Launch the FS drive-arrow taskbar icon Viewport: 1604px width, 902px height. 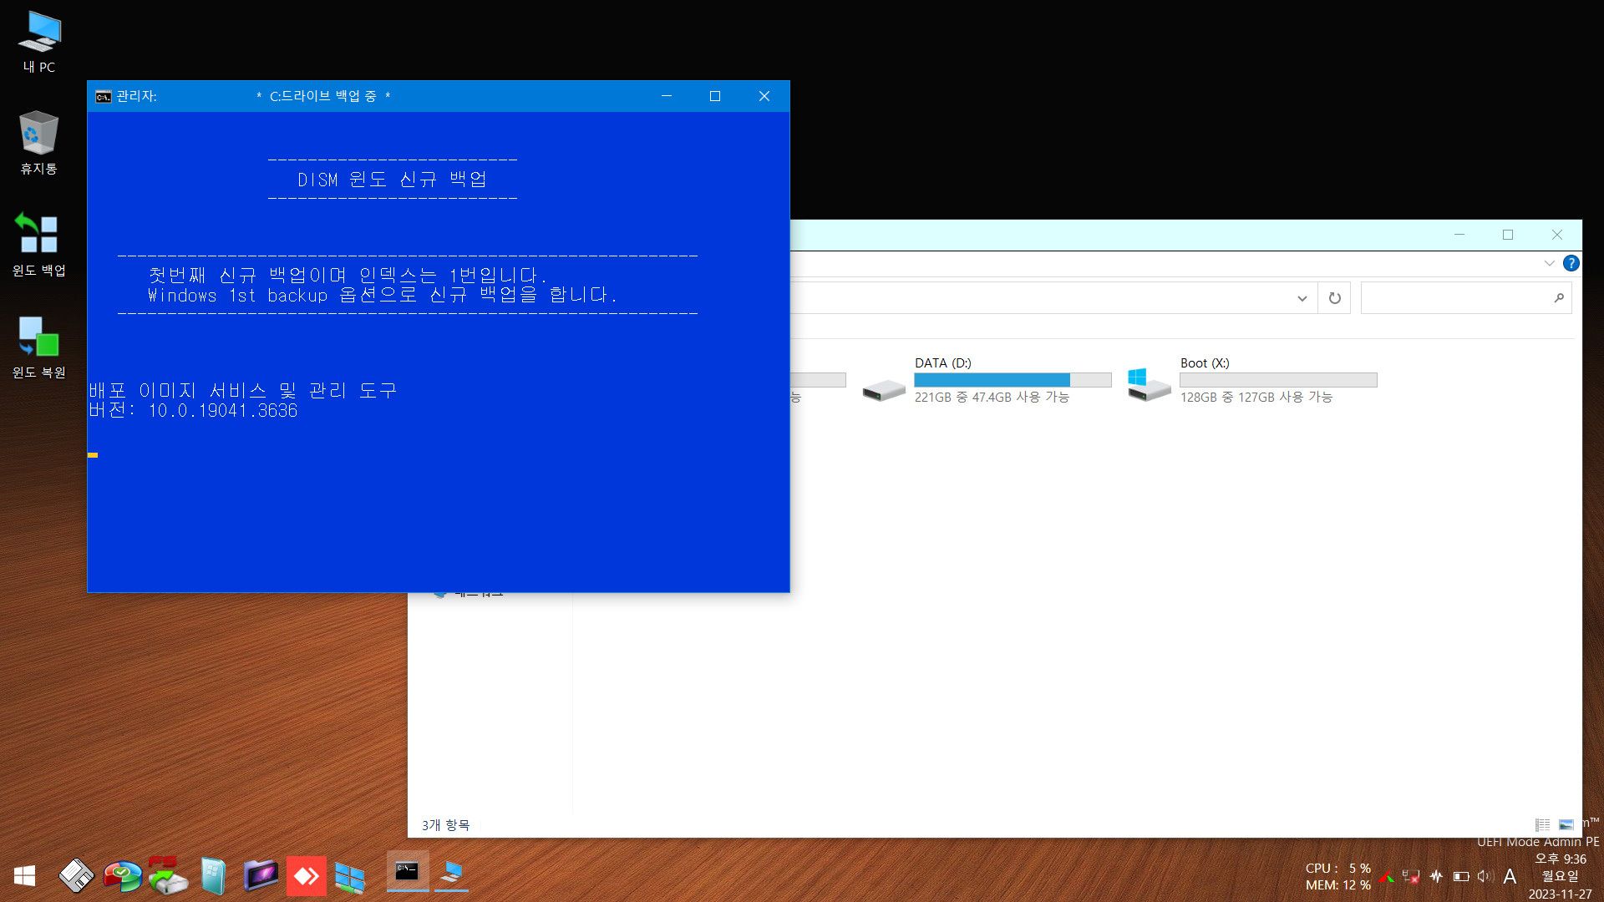168,875
